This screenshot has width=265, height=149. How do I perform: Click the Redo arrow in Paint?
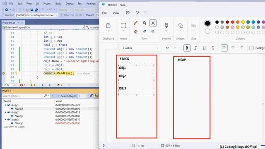[x=146, y=13]
